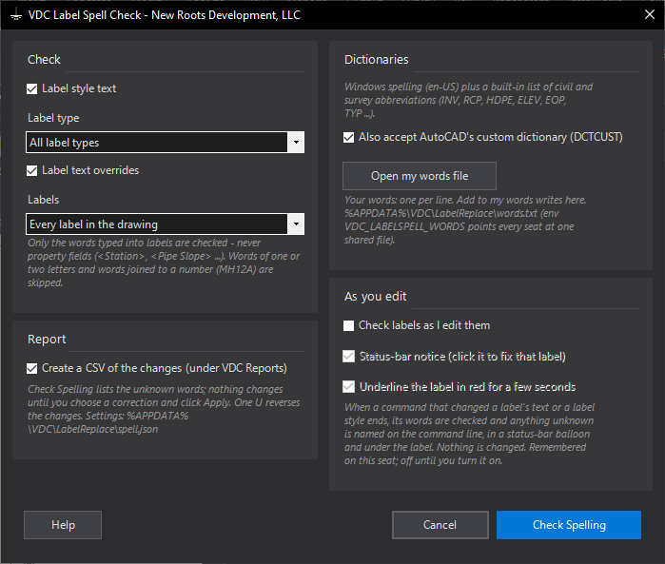Click the Labels dropdown arrow button
This screenshot has height=564, width=665.
[x=296, y=224]
